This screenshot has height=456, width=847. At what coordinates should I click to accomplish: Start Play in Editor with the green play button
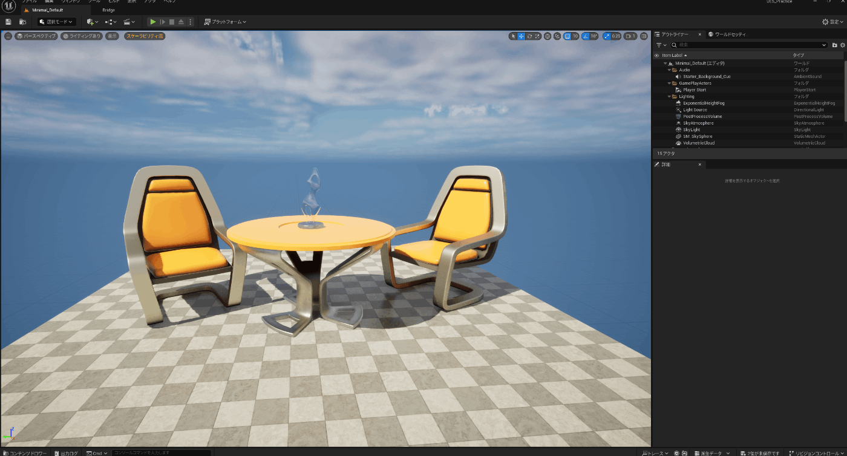click(153, 22)
